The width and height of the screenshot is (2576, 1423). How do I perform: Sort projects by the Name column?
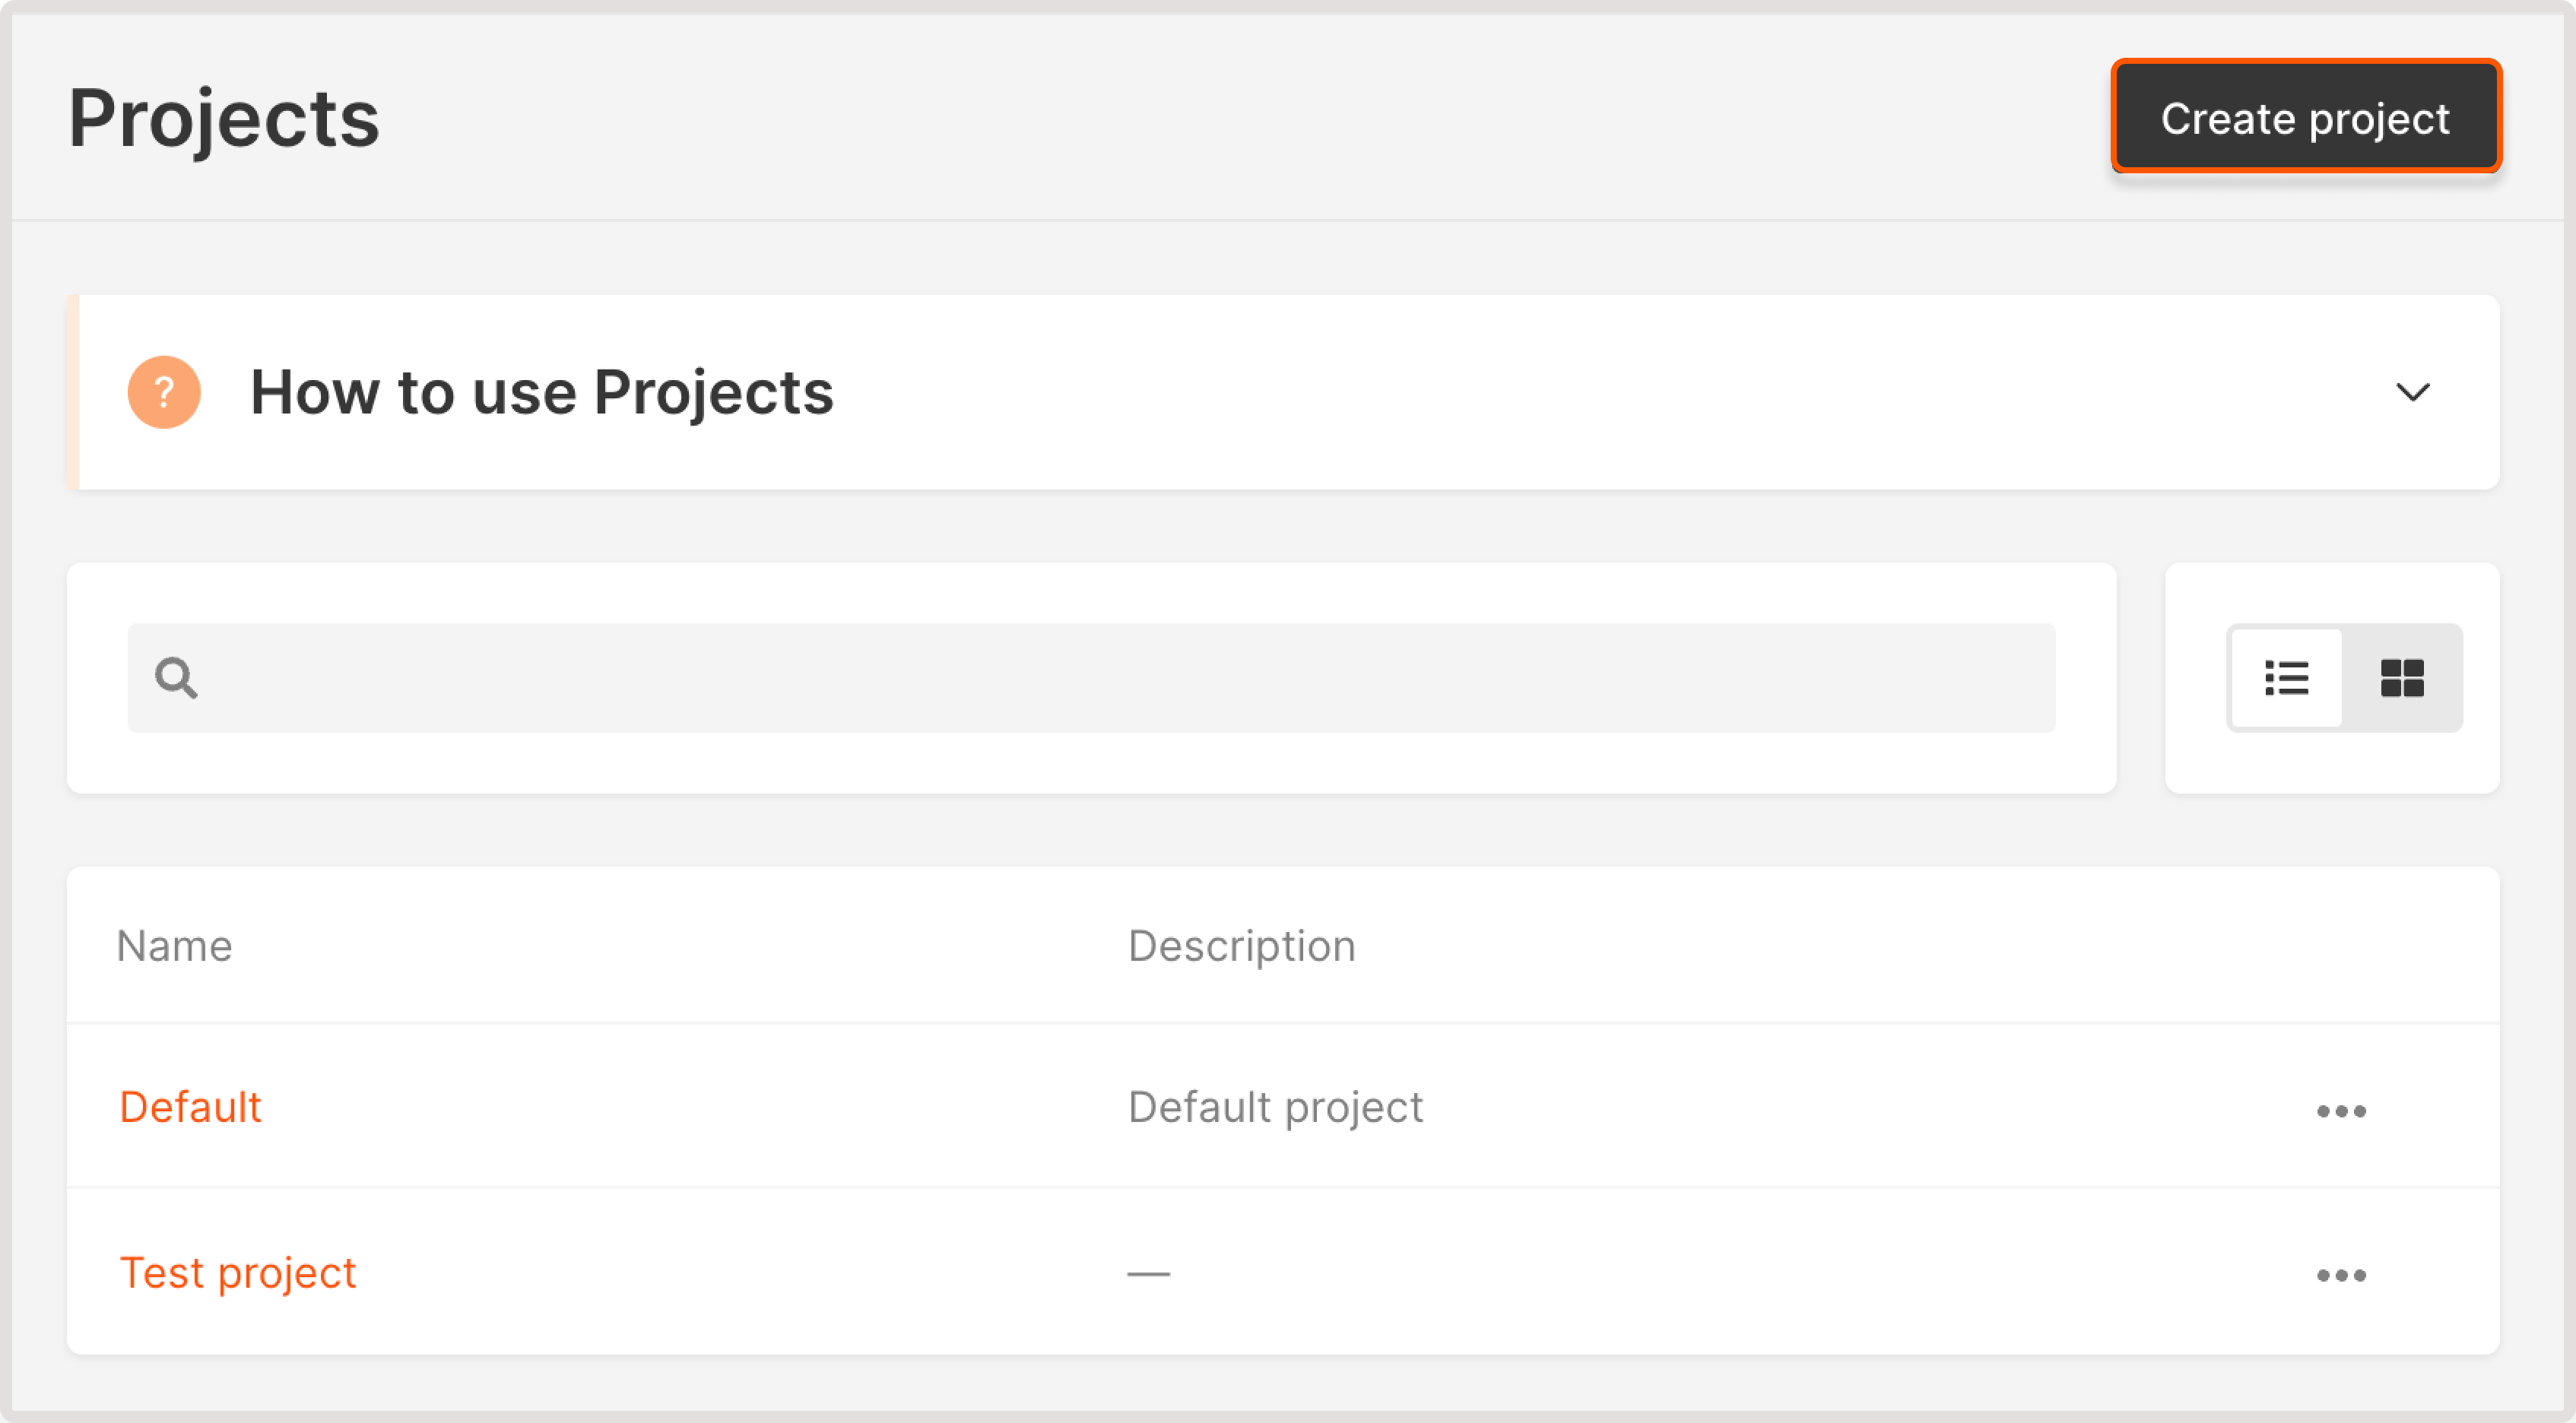(x=174, y=945)
